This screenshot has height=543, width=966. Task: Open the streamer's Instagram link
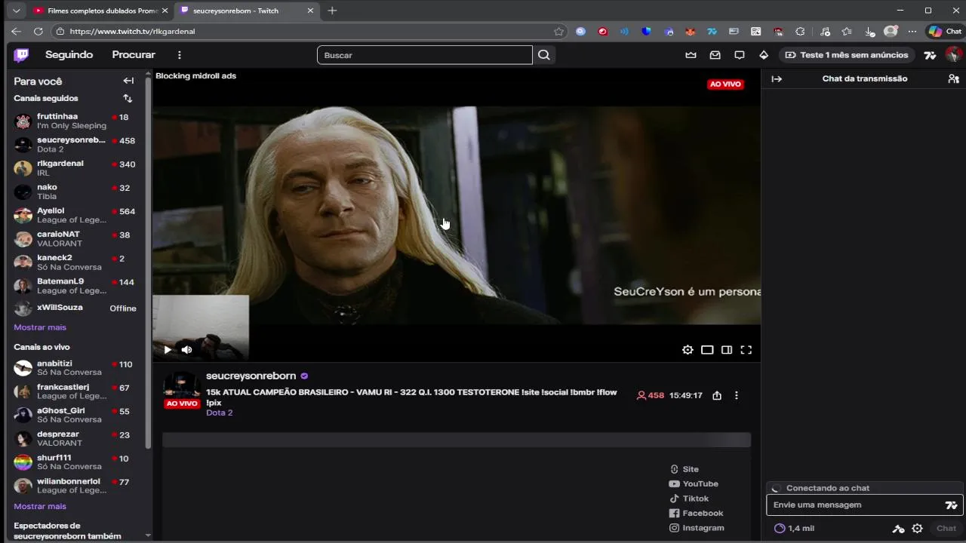[697, 528]
